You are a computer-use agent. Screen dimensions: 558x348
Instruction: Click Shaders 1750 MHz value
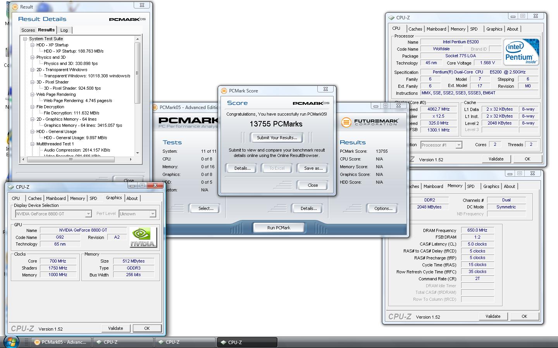click(58, 268)
